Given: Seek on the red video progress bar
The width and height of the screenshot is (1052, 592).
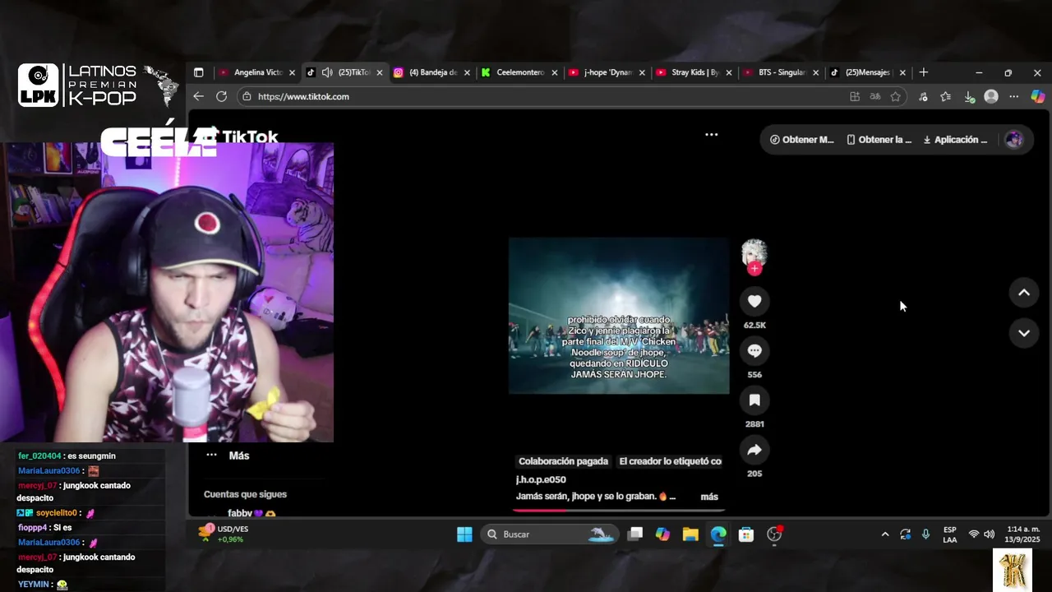Looking at the screenshot, I should coord(619,511).
